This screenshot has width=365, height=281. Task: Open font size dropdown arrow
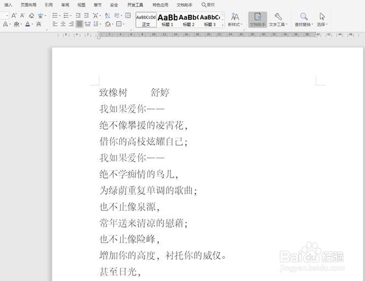[7, 15]
